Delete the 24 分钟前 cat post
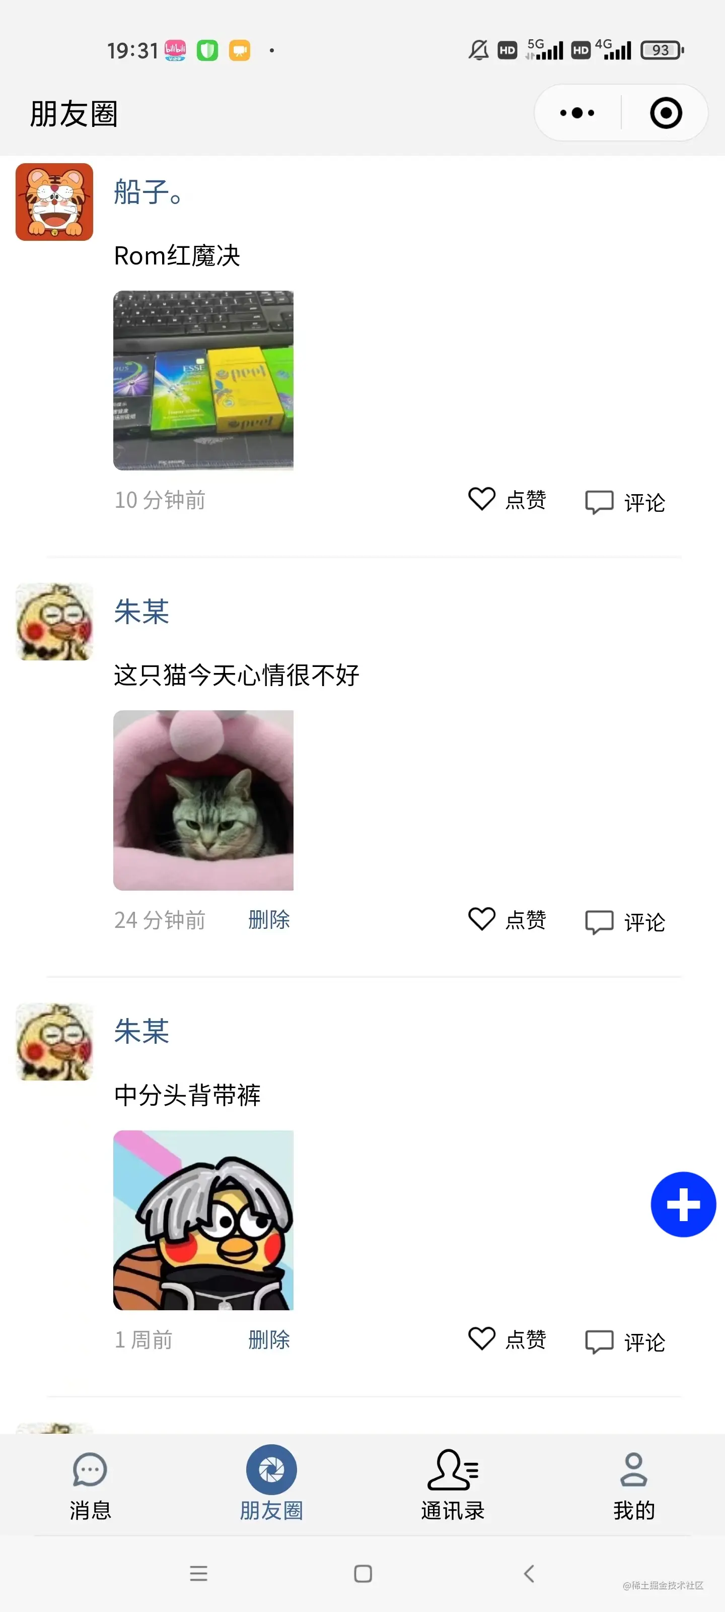Image resolution: width=725 pixels, height=1612 pixels. (269, 919)
